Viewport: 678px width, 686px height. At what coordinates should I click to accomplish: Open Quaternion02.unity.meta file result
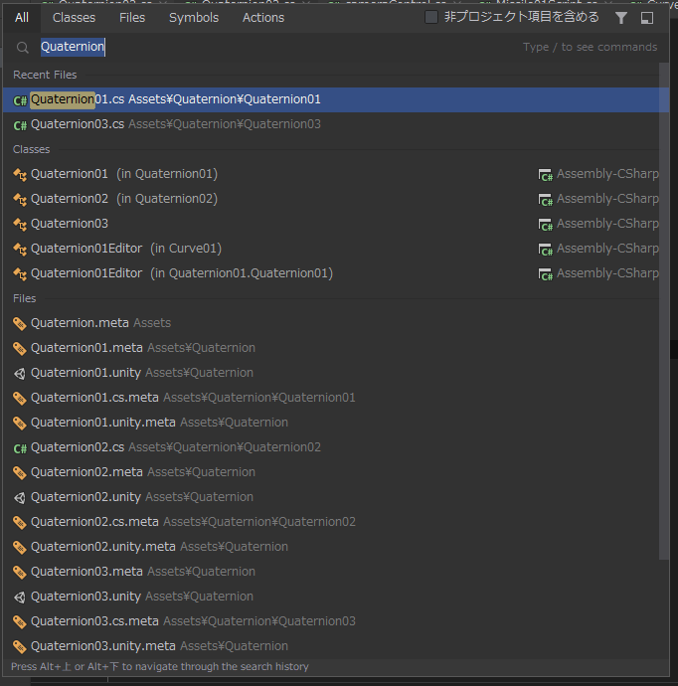(x=102, y=547)
